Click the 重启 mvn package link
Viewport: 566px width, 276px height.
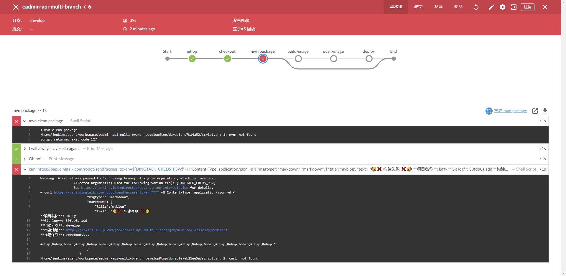point(510,111)
